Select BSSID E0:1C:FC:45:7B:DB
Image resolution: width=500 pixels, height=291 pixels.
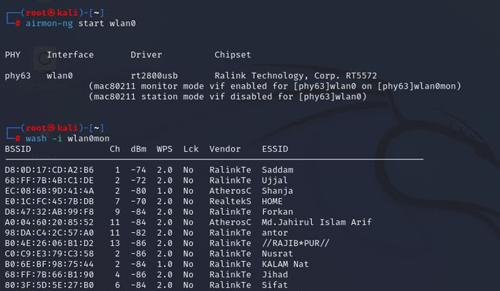pos(49,202)
